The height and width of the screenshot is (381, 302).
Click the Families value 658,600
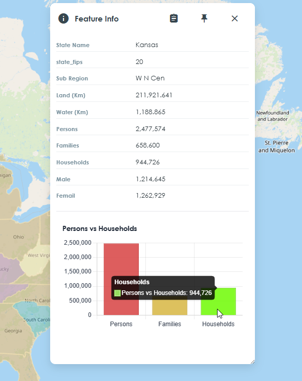148,145
